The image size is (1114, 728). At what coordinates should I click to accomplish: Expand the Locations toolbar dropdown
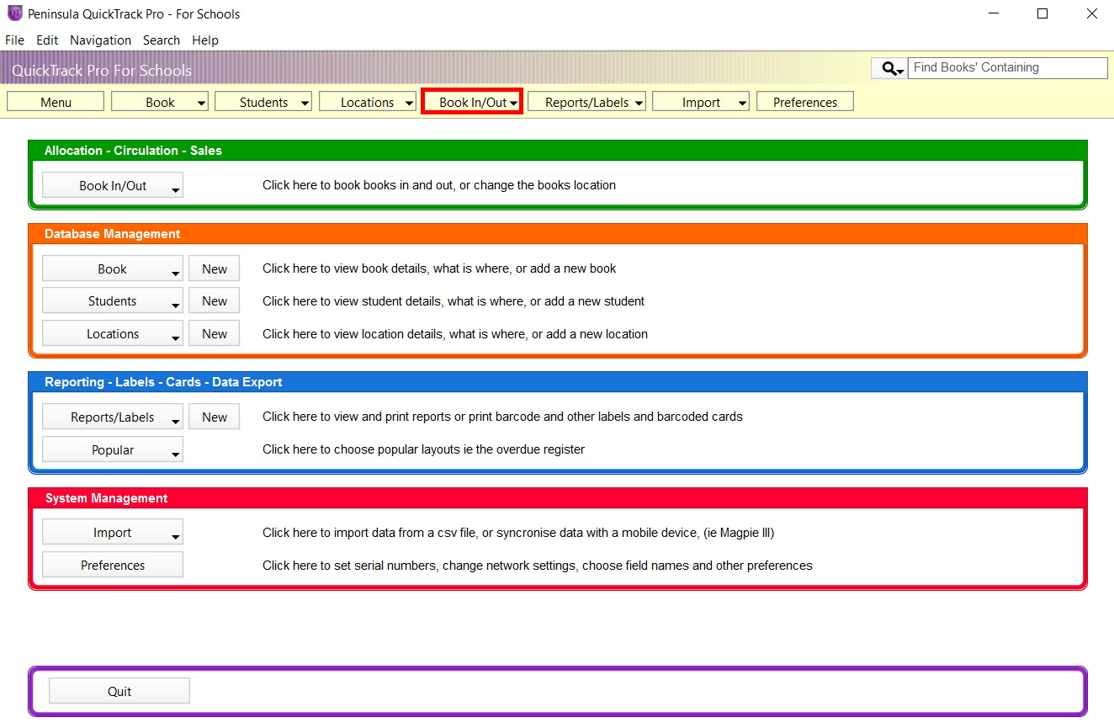tap(368, 102)
